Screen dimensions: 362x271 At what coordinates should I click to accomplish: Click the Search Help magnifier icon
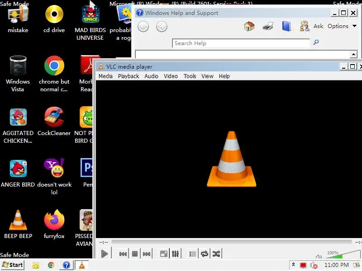pyautogui.click(x=316, y=42)
